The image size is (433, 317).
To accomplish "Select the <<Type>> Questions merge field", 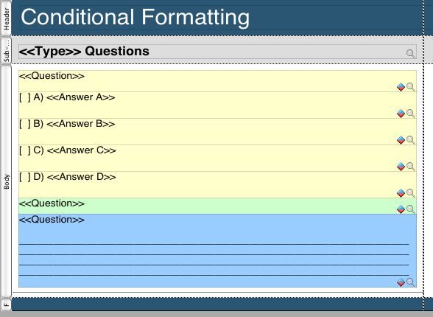I will 217,52.
